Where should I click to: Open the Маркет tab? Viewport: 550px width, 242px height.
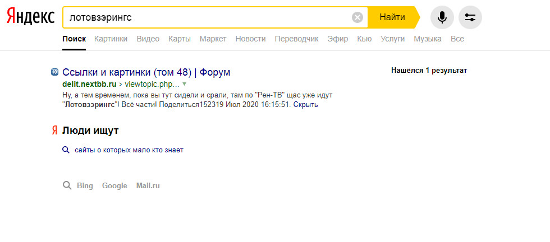[x=213, y=39]
